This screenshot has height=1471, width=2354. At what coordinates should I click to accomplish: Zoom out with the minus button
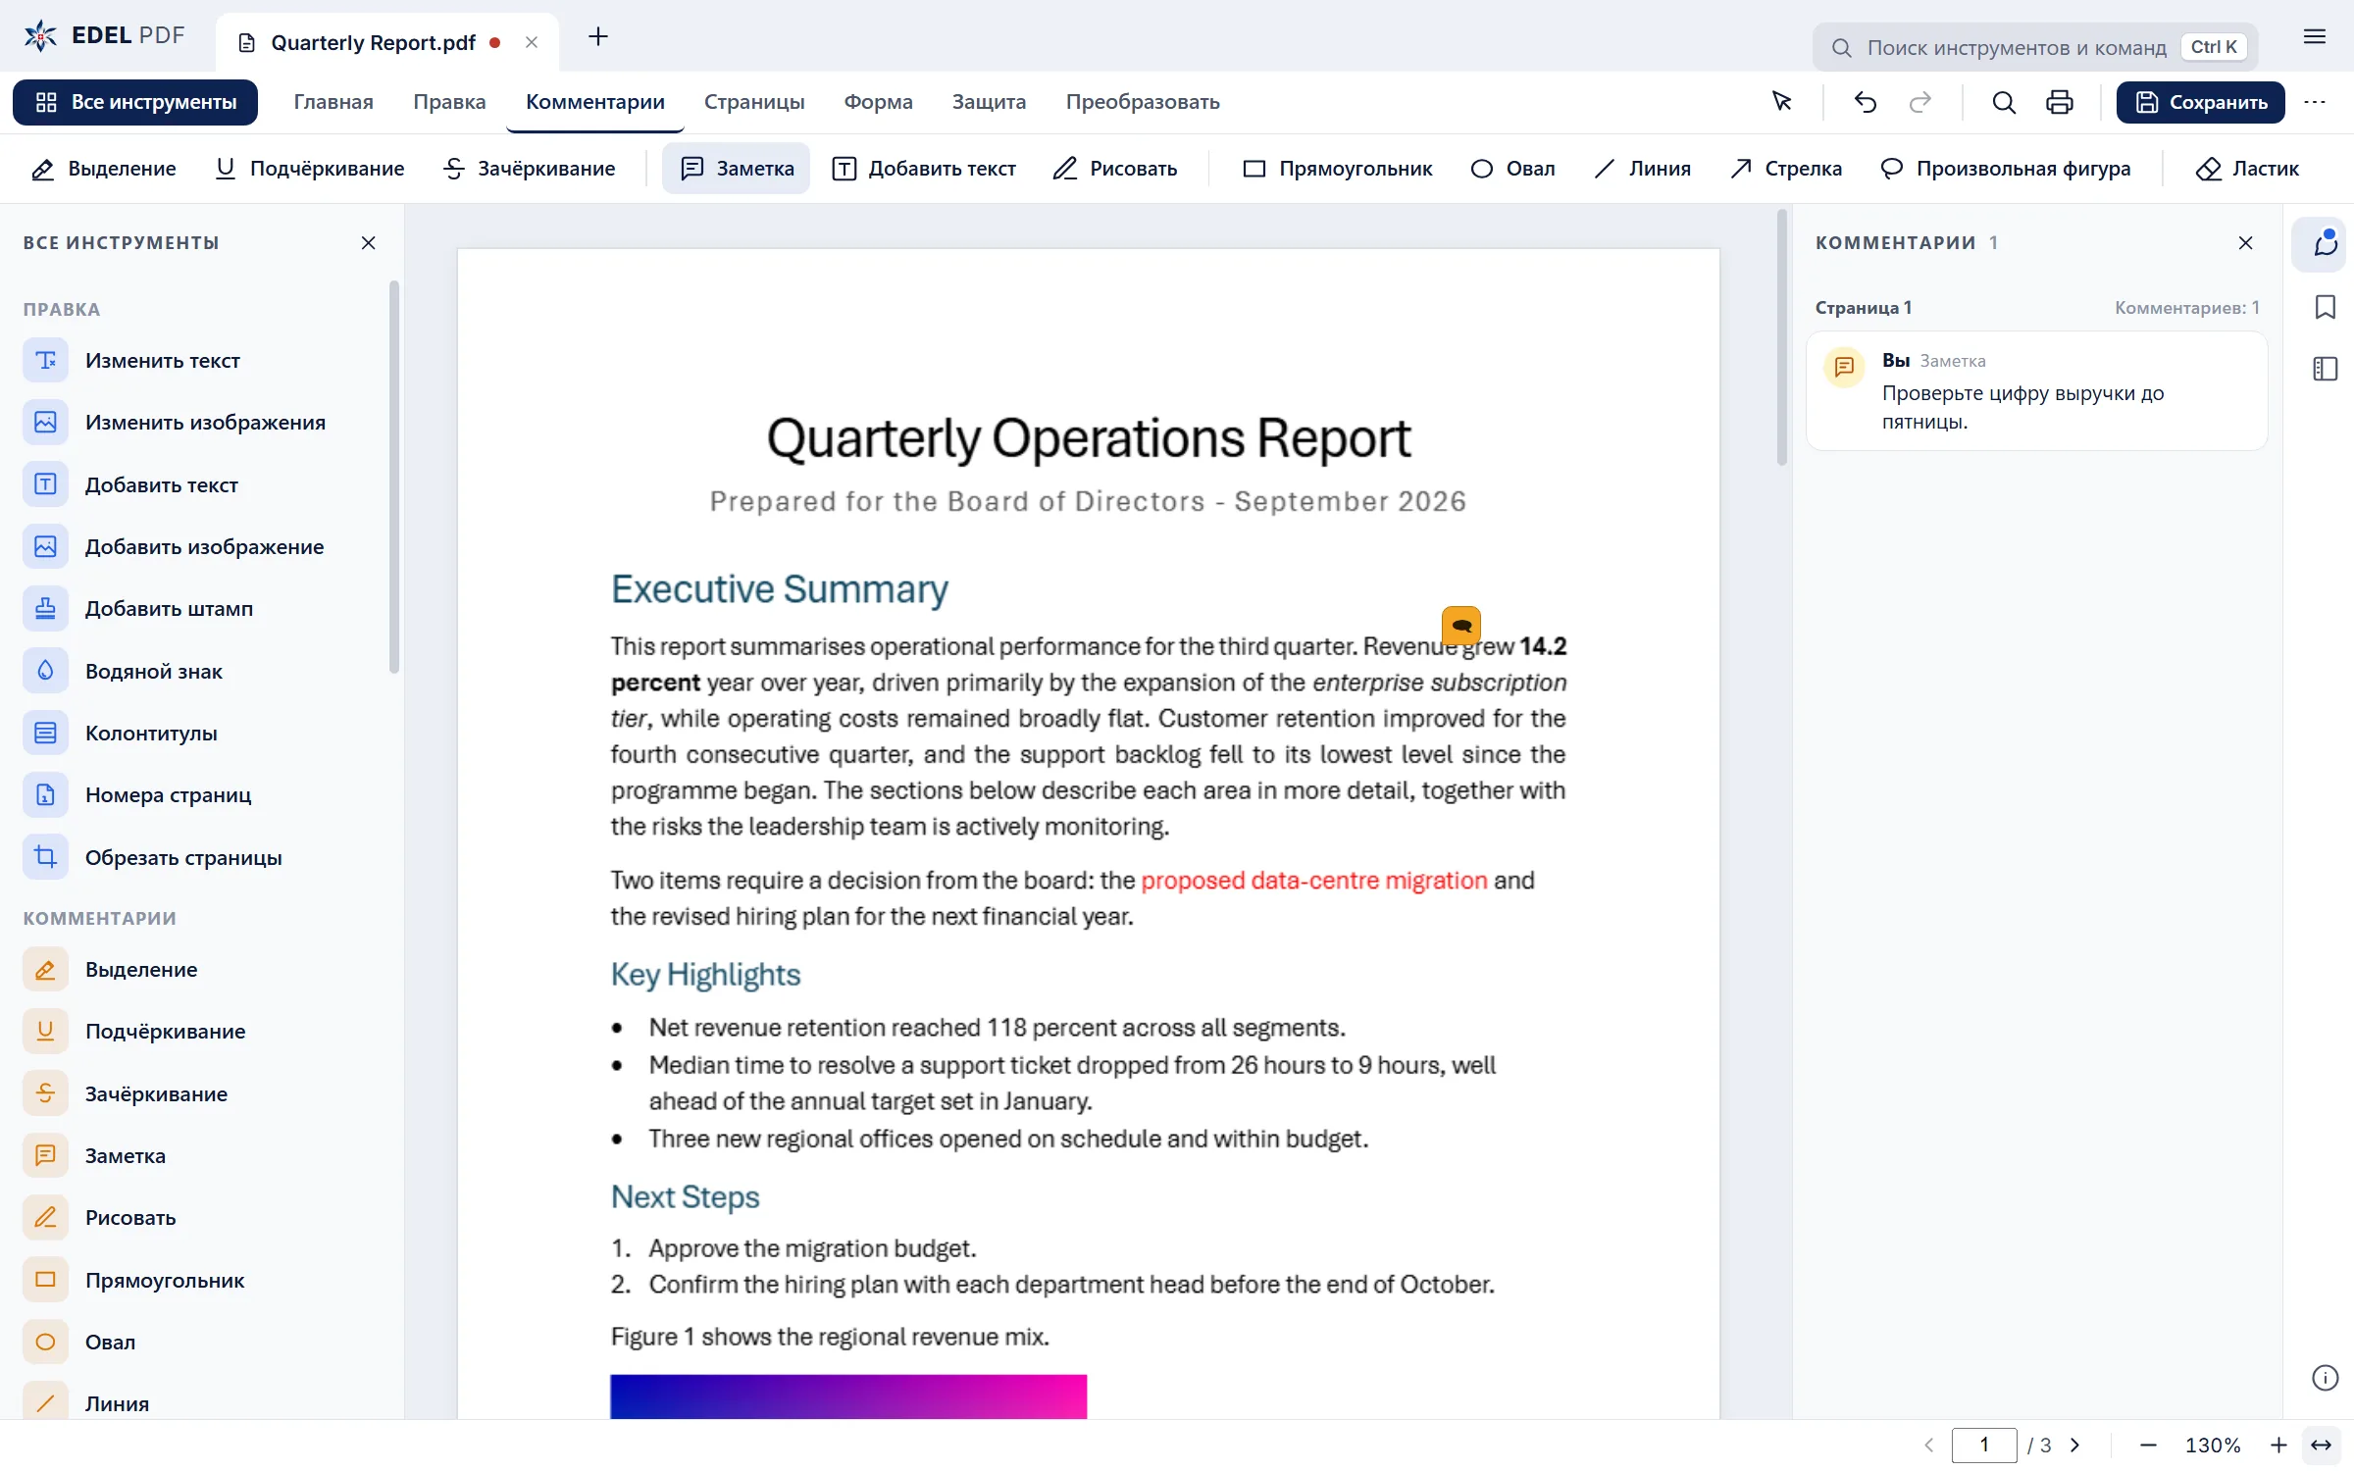tap(2147, 1445)
